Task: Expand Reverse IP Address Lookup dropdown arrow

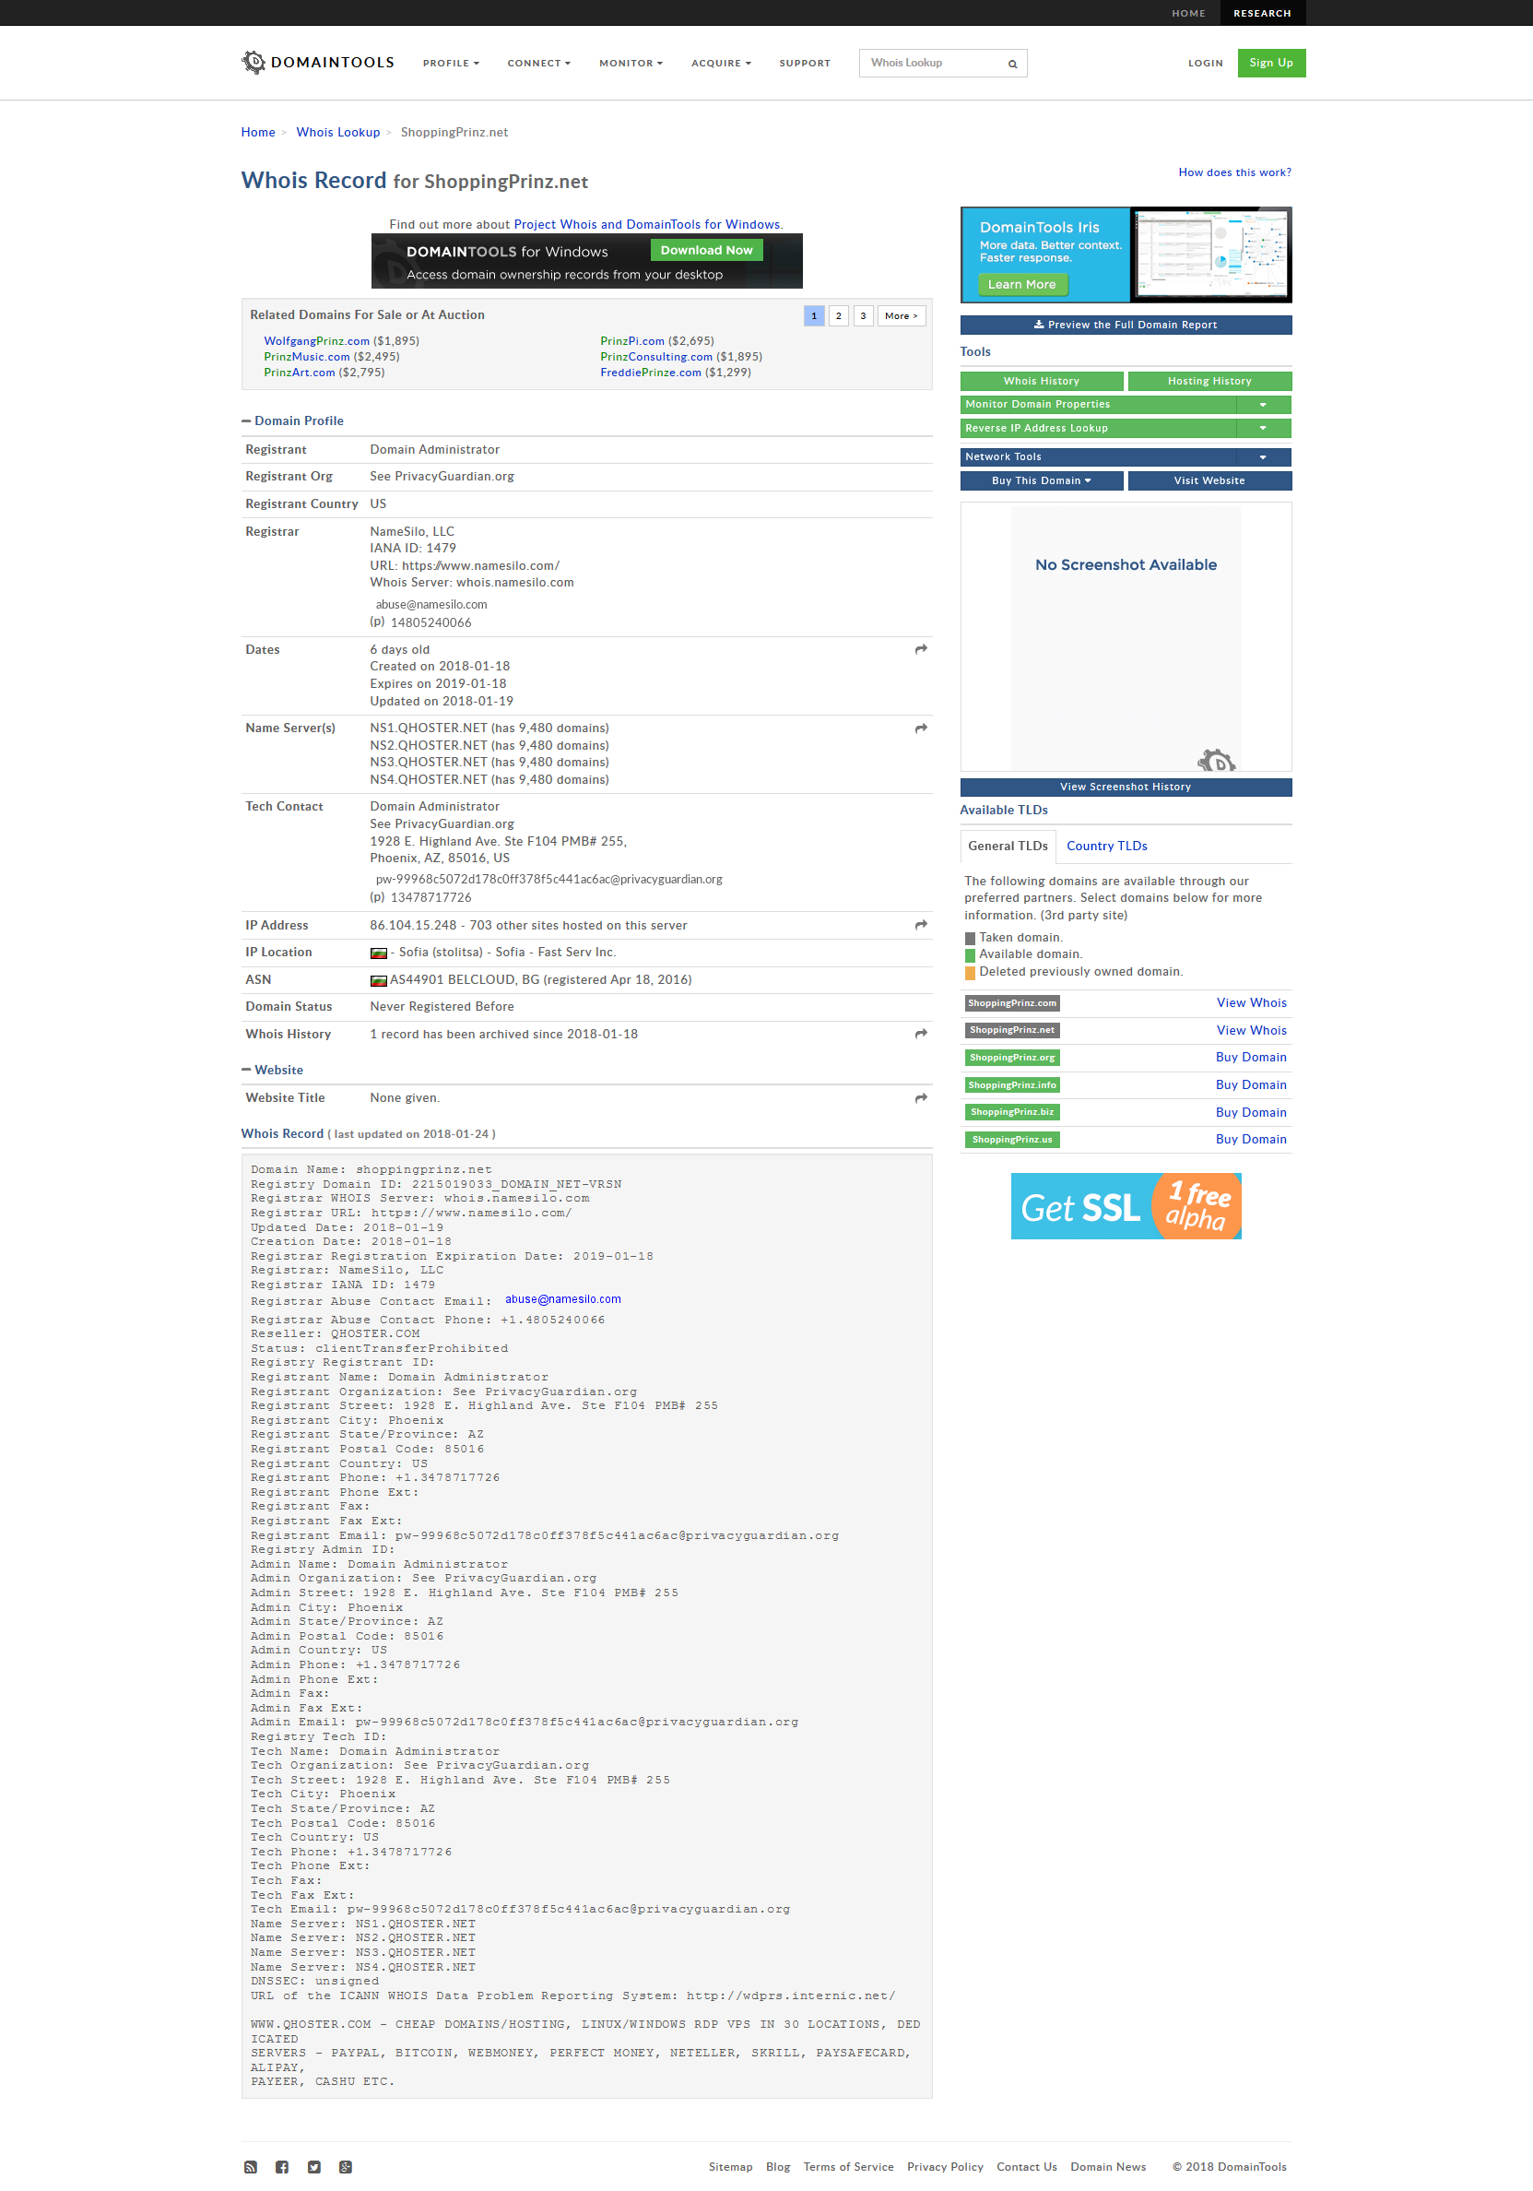Action: [x=1263, y=429]
